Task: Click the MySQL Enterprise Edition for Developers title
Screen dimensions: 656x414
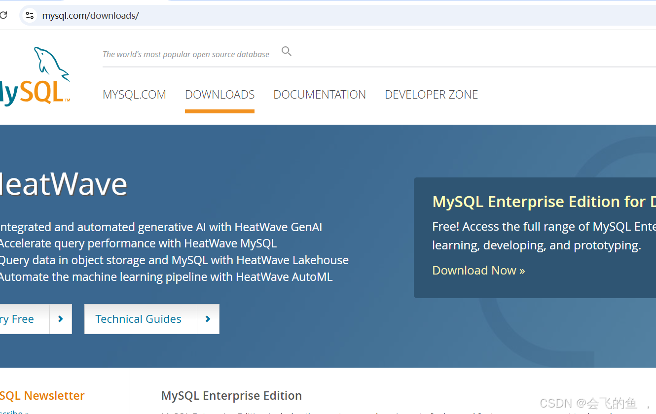Action: 543,202
